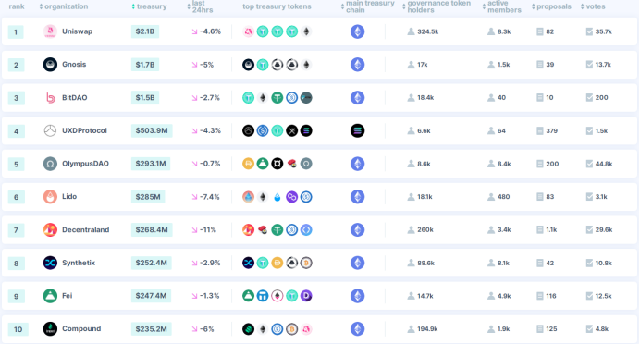Click the water-drop token icon in Lido row
The image size is (640, 344).
click(x=277, y=197)
